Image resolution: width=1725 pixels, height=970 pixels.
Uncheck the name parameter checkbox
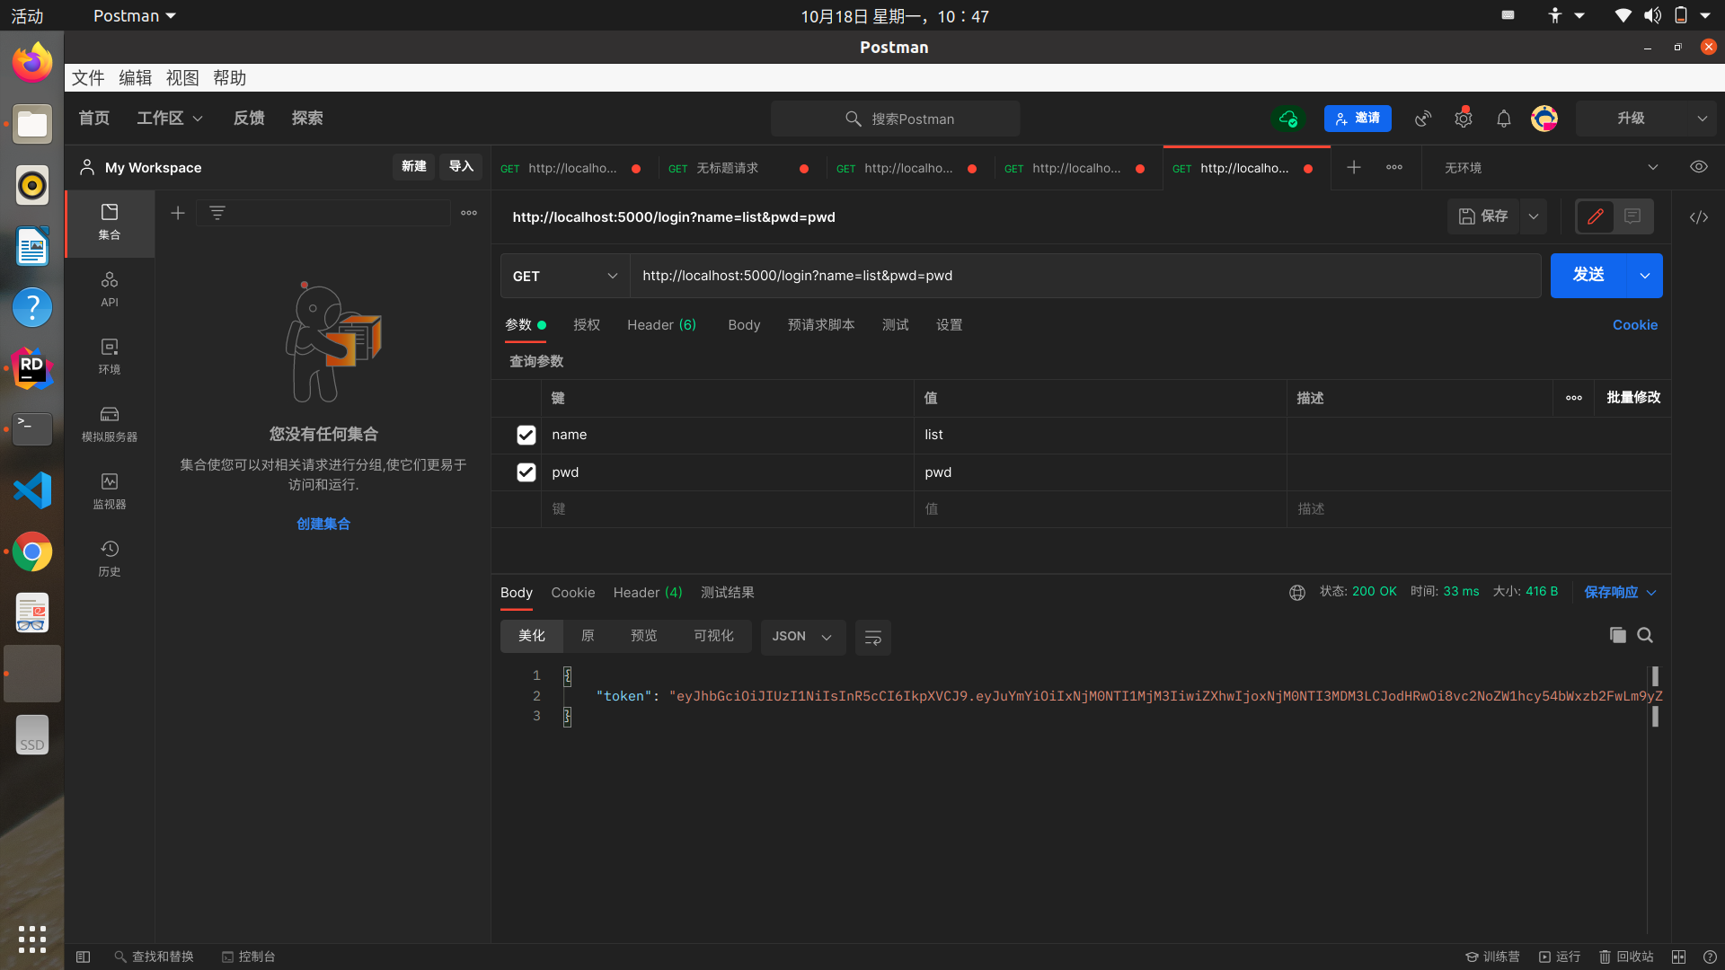pos(526,435)
